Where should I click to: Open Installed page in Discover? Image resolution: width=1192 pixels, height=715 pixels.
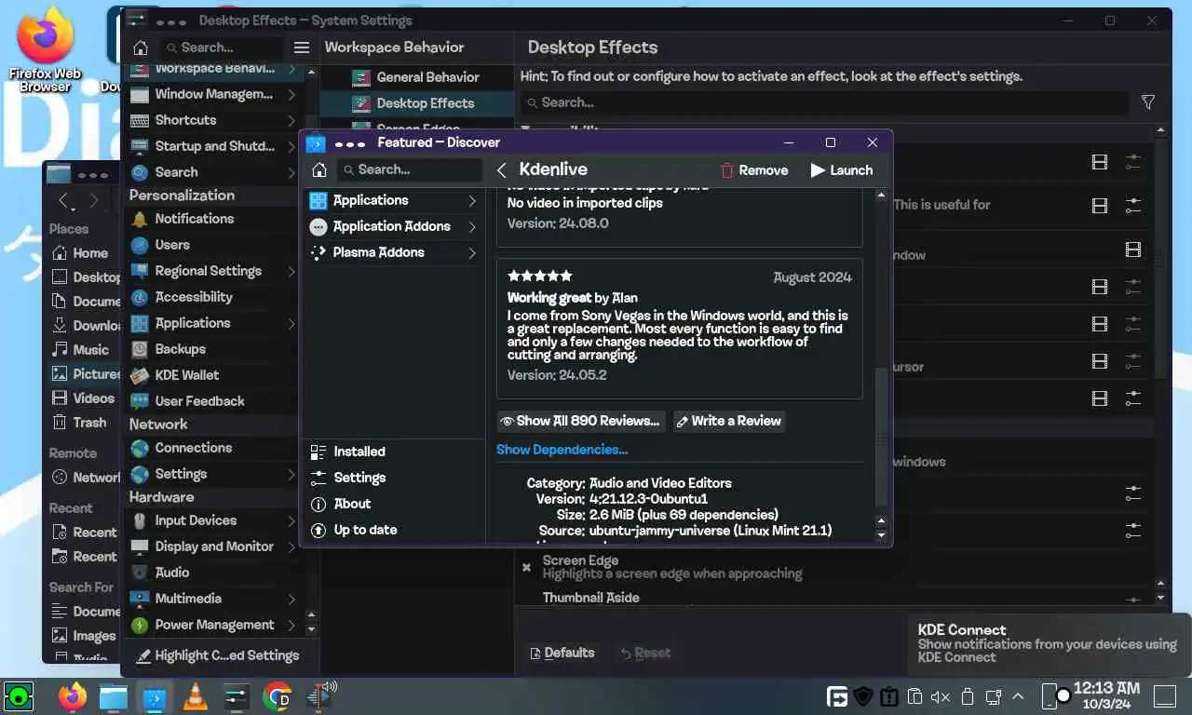tap(392, 452)
